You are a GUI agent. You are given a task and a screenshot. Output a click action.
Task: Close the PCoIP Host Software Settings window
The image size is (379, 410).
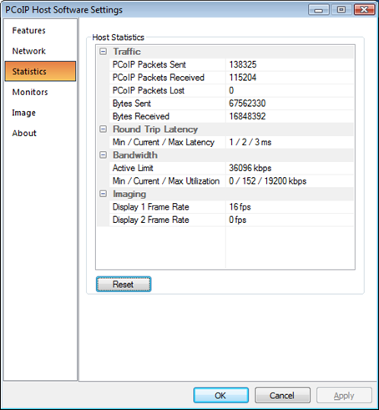pyautogui.click(x=364, y=10)
